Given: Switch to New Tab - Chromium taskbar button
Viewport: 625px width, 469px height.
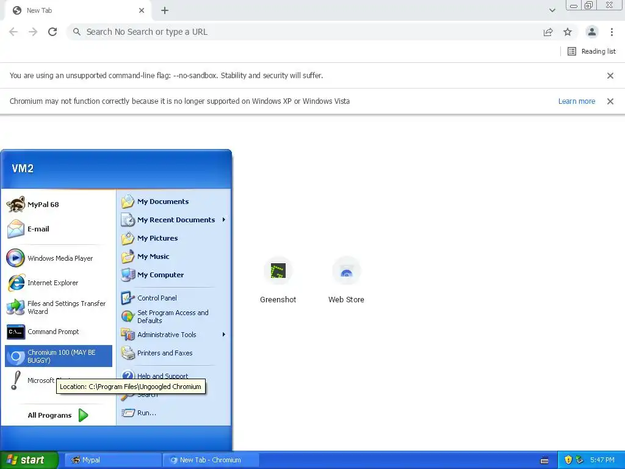Looking at the screenshot, I should 211,460.
